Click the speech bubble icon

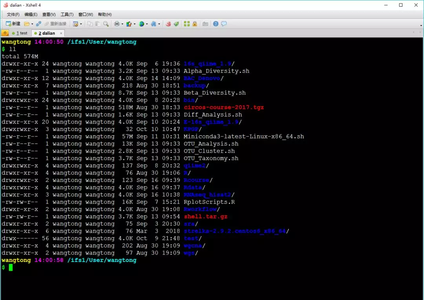224,24
